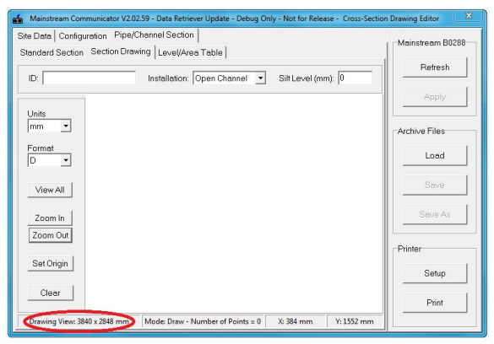
Task: Open the printer Setup
Action: [x=435, y=273]
